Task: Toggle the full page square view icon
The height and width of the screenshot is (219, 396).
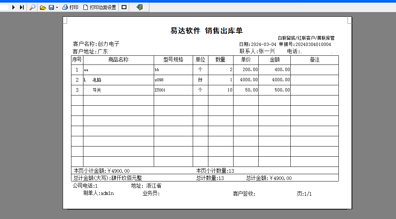Action: [x=124, y=7]
